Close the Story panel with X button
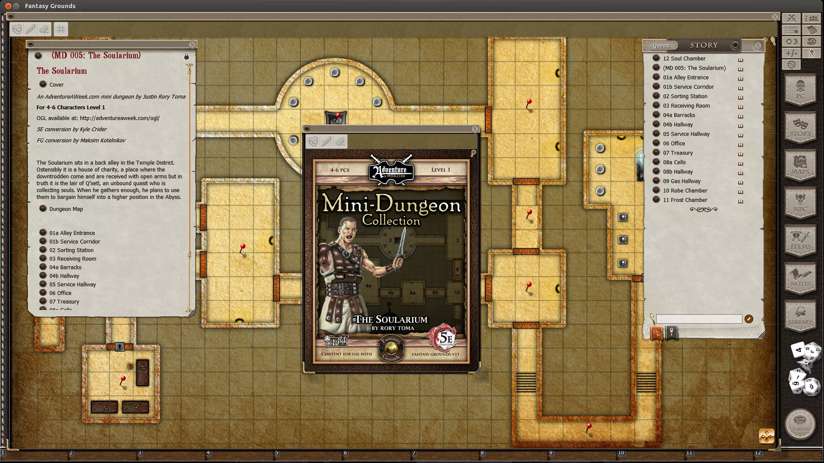This screenshot has height=463, width=824. 758,45
